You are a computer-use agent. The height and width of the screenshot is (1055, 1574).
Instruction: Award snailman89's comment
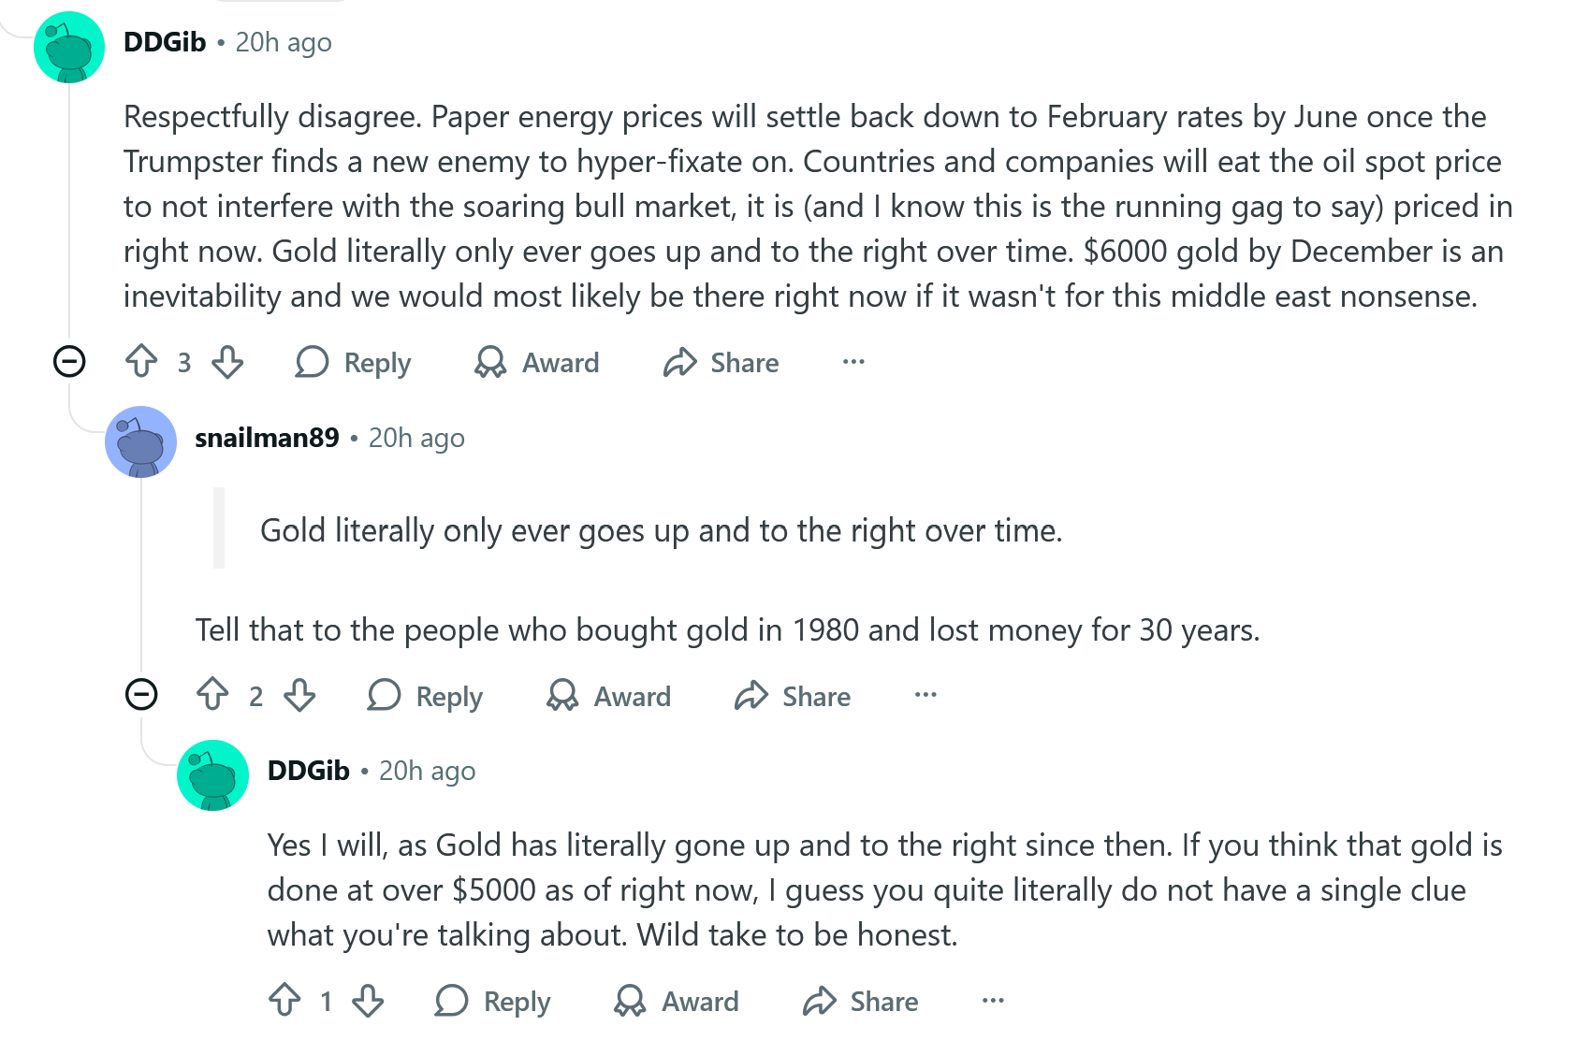point(609,696)
